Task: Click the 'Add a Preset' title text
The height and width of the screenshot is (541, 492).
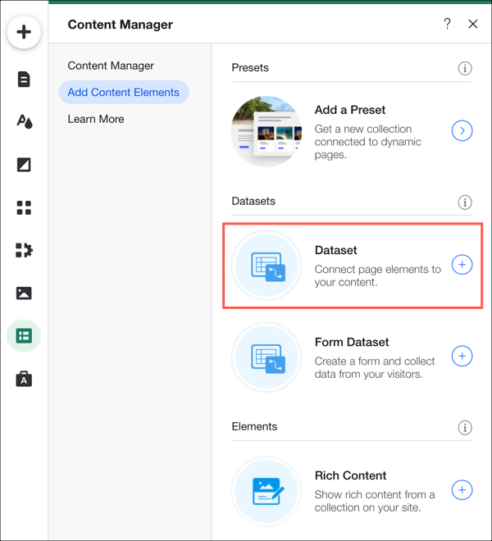Action: pos(350,110)
